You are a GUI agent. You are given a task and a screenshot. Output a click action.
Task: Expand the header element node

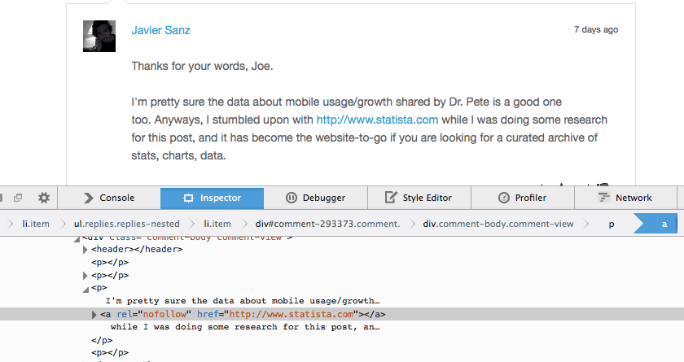tap(85, 250)
